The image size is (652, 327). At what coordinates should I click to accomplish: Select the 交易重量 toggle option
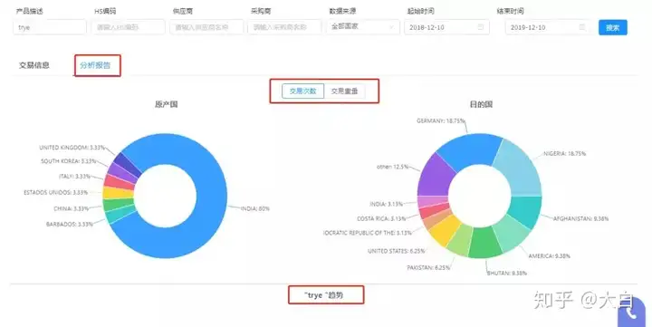(x=344, y=91)
